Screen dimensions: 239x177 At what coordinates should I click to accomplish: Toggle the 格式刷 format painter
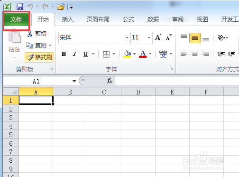[39, 57]
